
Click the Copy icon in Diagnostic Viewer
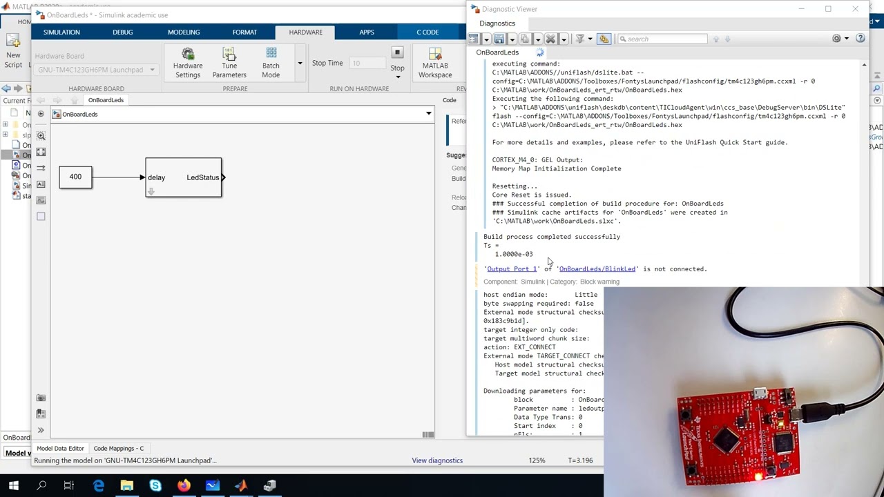(x=525, y=39)
